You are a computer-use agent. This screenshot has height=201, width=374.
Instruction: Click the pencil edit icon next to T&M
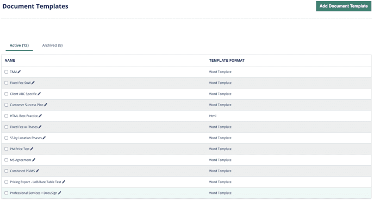[19, 72]
